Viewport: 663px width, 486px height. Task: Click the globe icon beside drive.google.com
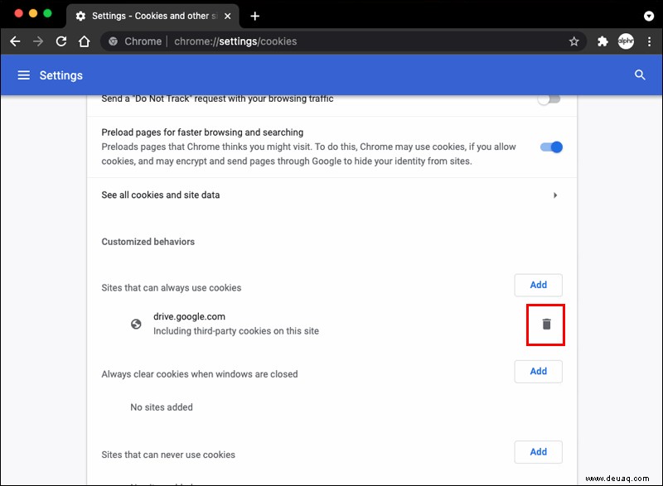pyautogui.click(x=136, y=324)
